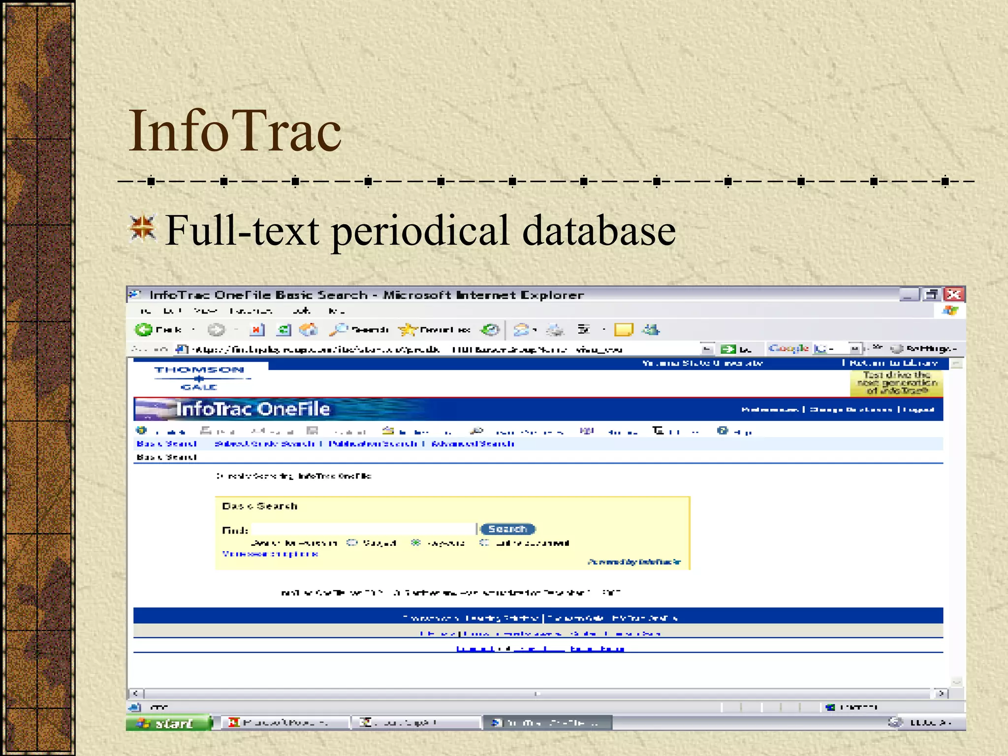Click the Messenger people icon
The width and height of the screenshot is (1008, 756).
tap(651, 329)
